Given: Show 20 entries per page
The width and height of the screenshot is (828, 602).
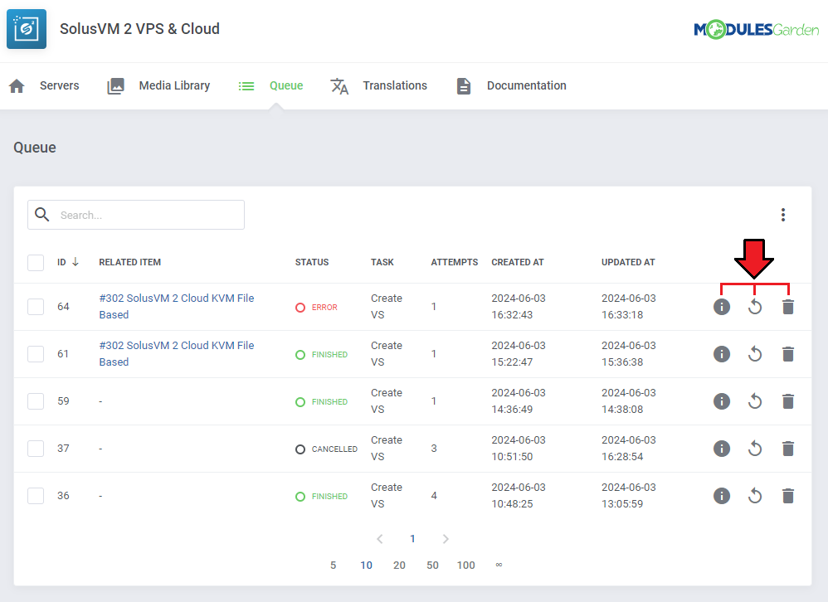Looking at the screenshot, I should click(399, 565).
